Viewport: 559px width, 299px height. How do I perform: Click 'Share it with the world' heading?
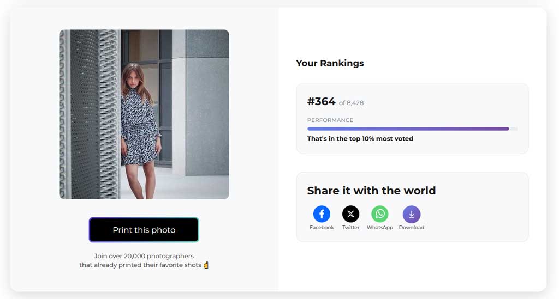click(x=371, y=191)
